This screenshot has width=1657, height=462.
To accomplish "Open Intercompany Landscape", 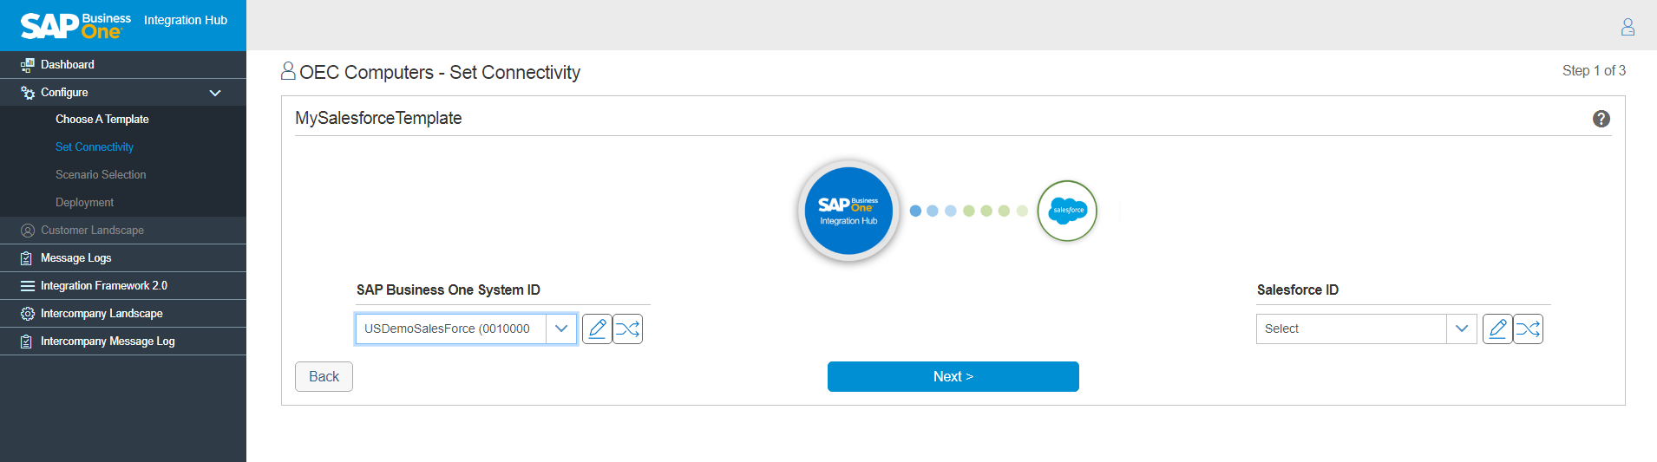I will pos(102,314).
